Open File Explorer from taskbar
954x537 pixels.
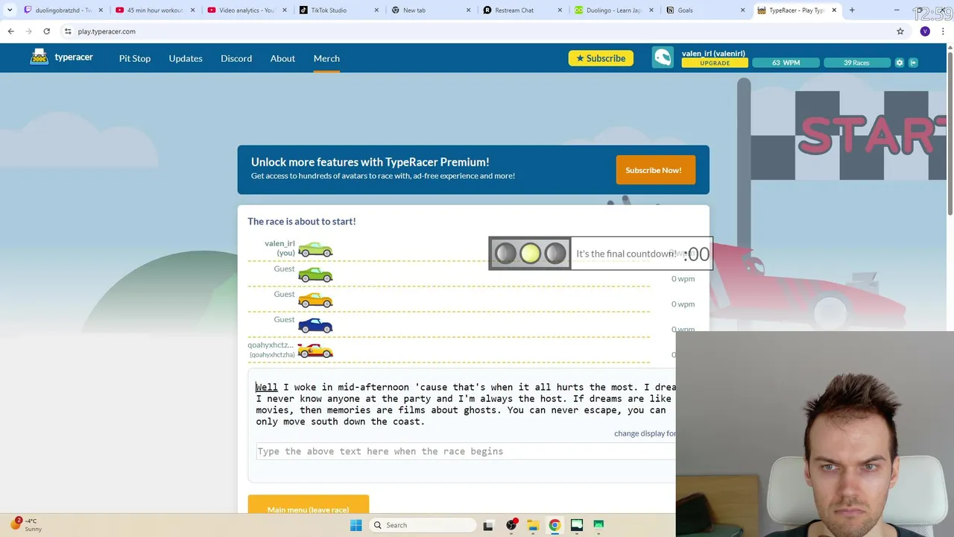coord(533,525)
